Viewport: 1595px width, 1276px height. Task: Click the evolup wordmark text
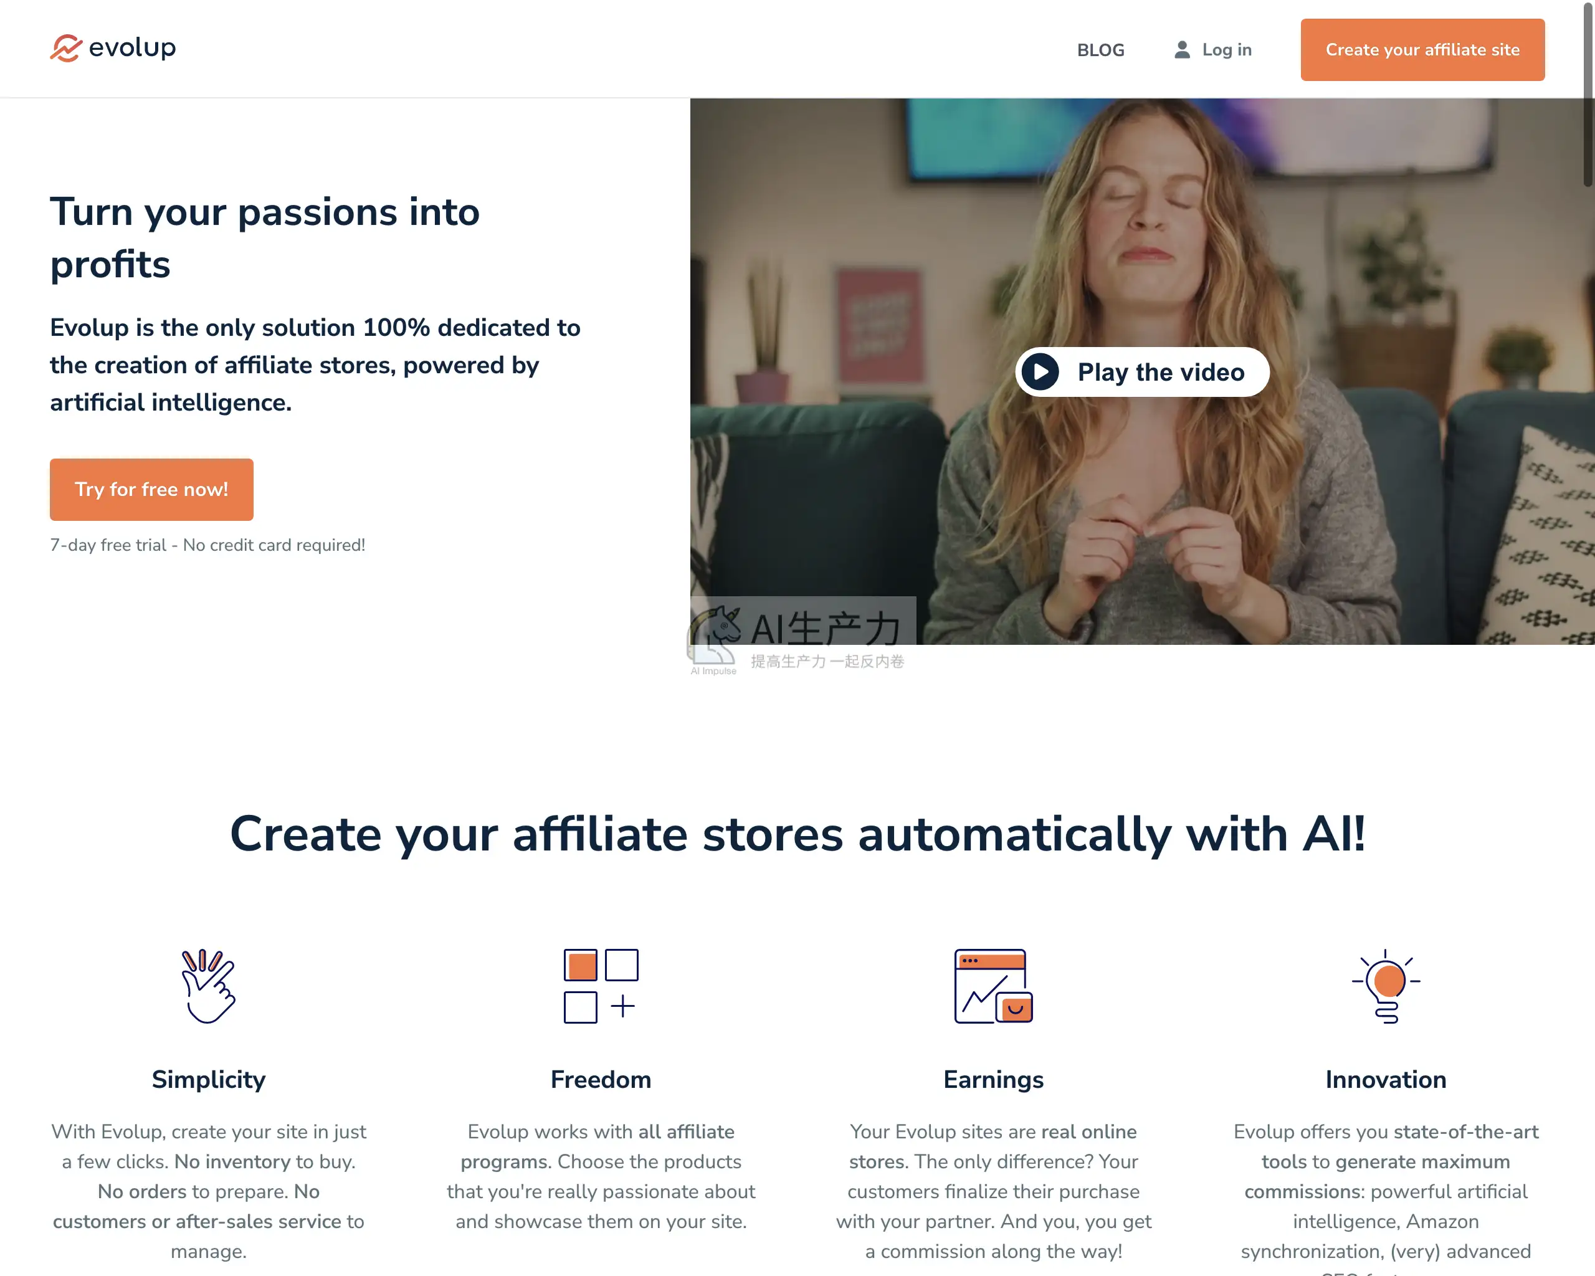coord(133,48)
